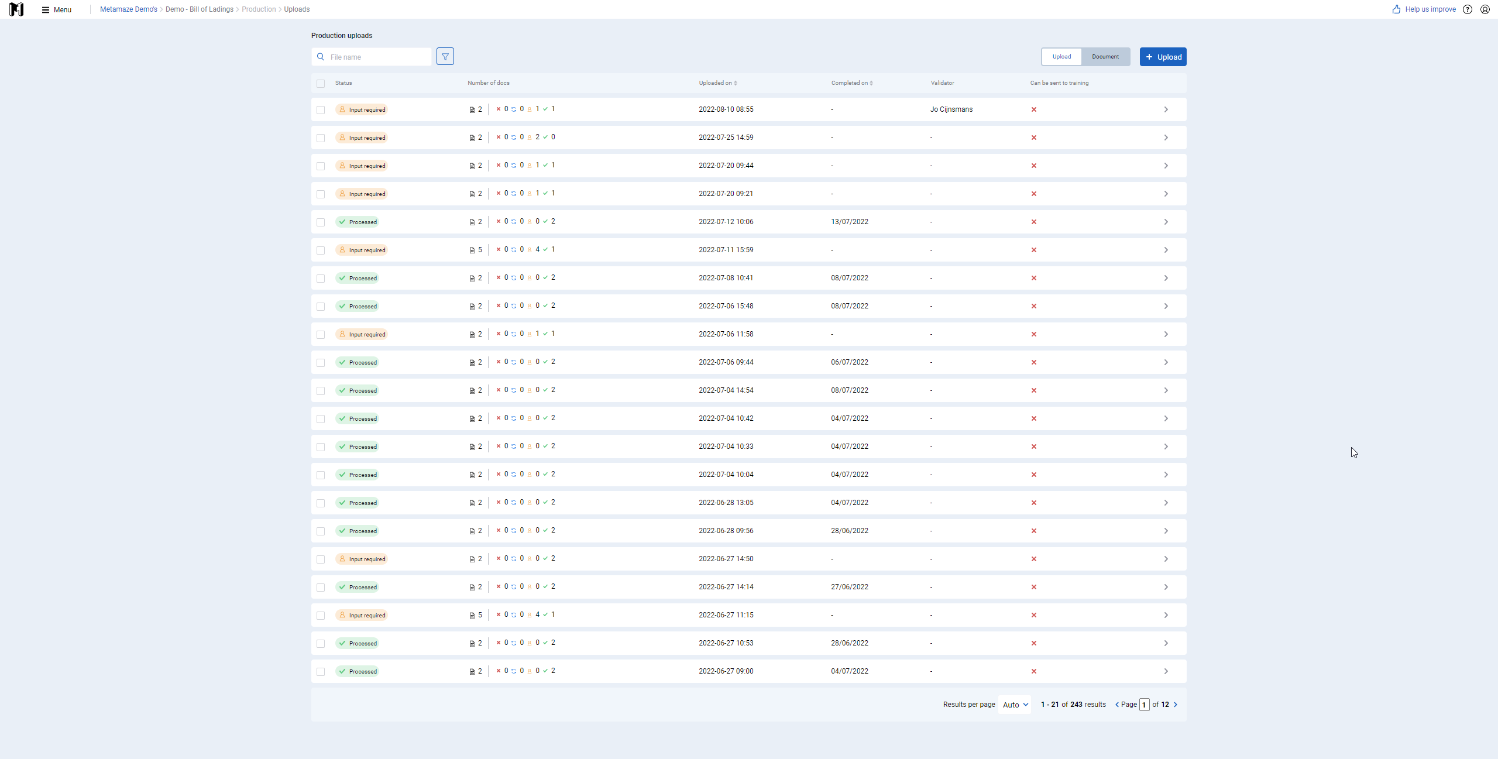Check the row uploaded 2022-07-20 09:21
Screen dimensions: 1498x759
321,194
